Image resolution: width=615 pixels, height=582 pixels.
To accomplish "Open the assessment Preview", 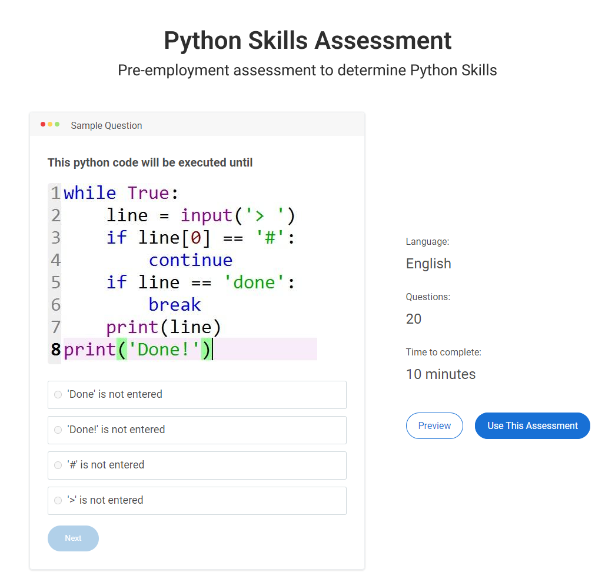I will click(434, 425).
